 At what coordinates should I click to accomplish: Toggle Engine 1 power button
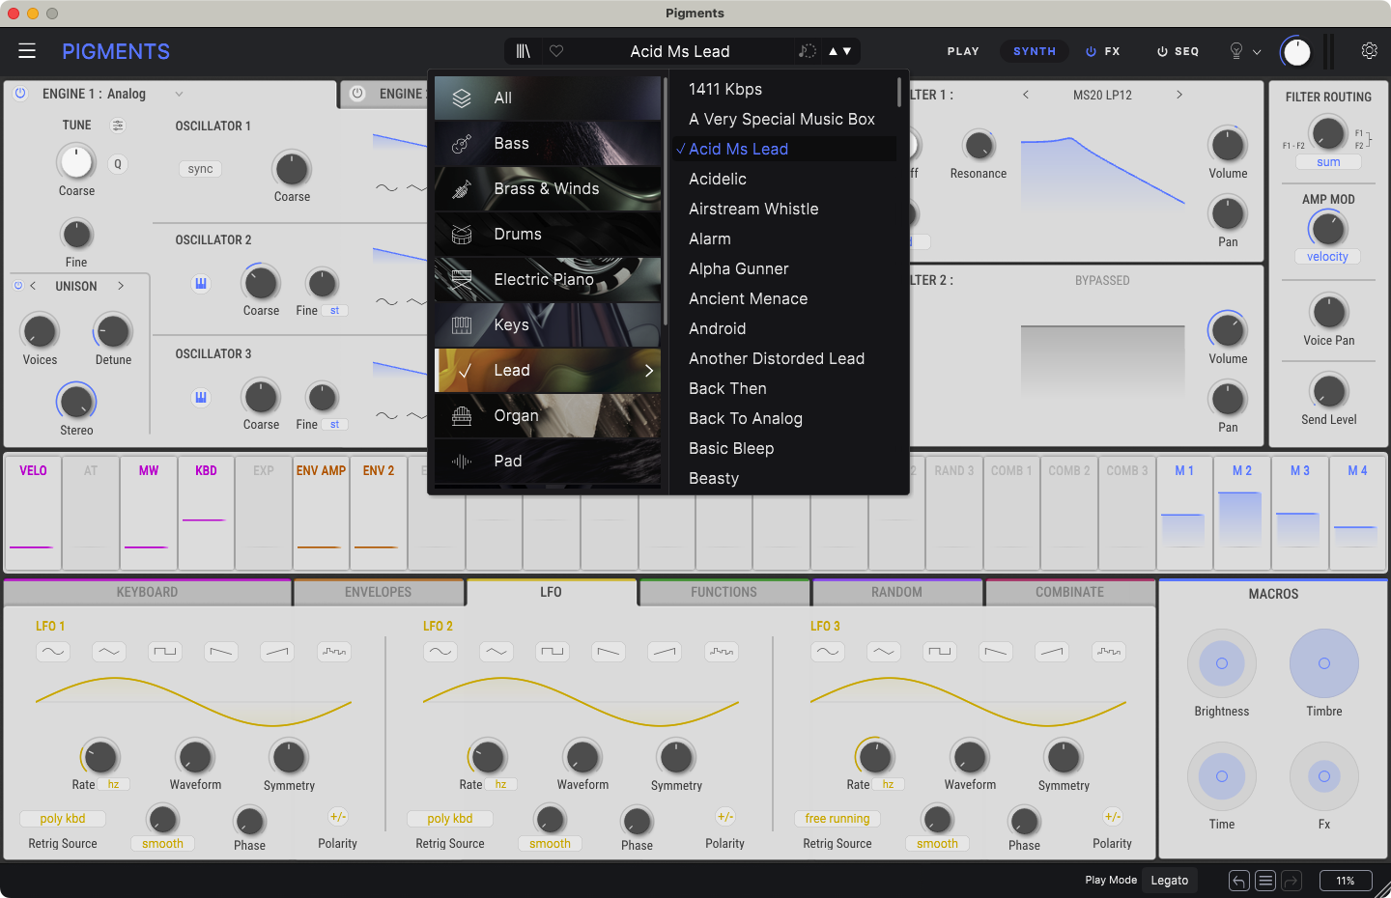(x=20, y=94)
